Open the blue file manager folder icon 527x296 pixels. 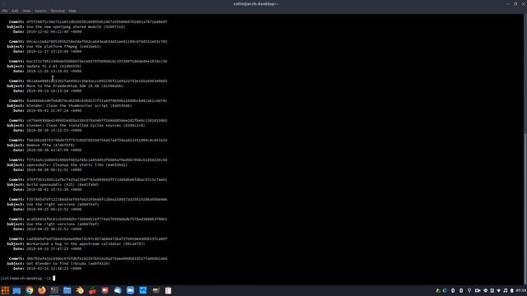[68, 290]
